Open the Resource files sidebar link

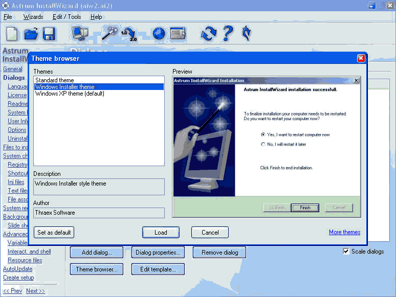click(x=25, y=260)
